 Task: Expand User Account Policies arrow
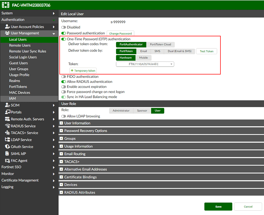[54, 27]
